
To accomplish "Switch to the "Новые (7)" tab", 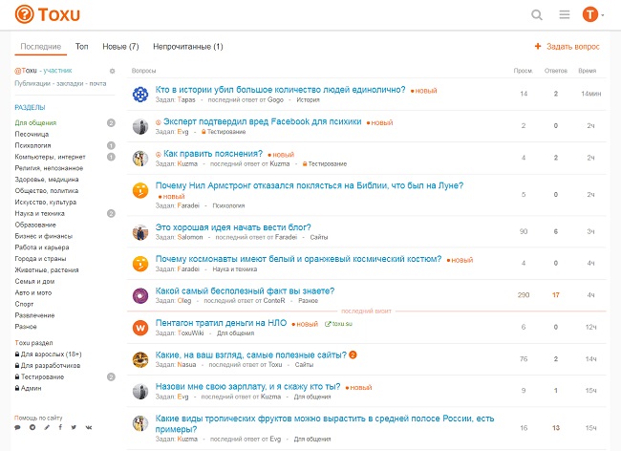I will 120,46.
